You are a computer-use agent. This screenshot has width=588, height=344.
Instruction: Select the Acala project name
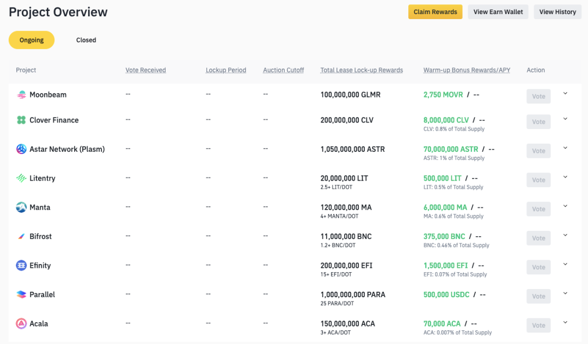point(39,324)
